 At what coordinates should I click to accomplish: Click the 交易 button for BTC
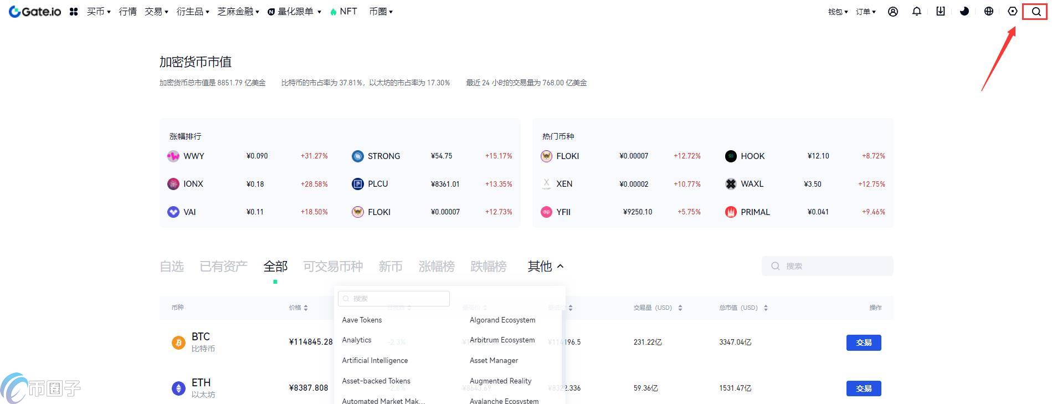[863, 342]
